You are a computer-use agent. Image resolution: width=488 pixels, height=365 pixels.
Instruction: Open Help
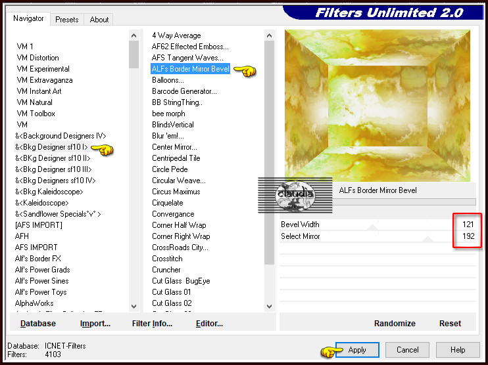click(458, 350)
